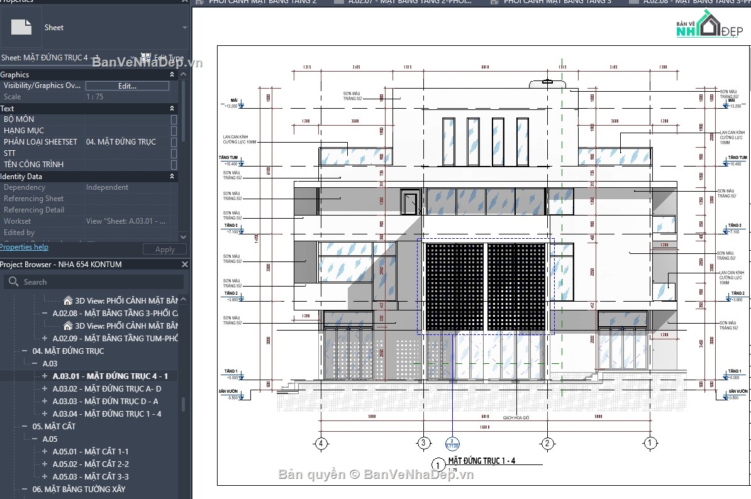Select sheet A.05.01 - MẶT CẮT 1-1
The image size is (751, 499).
coord(91,452)
